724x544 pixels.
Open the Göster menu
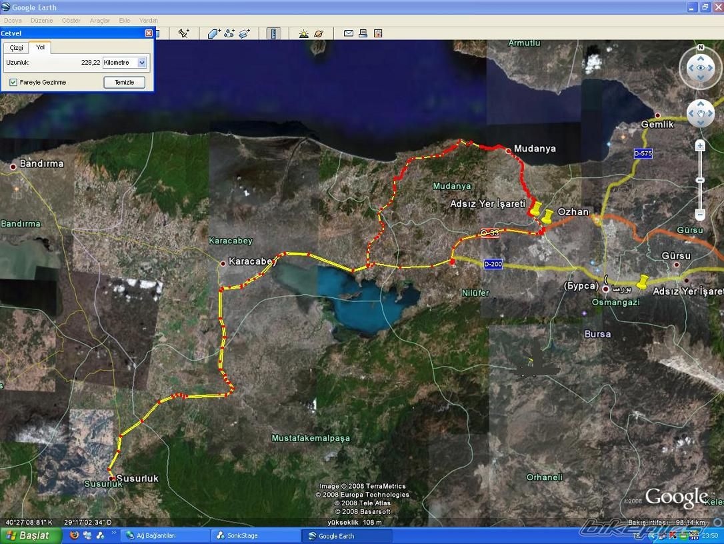[x=71, y=20]
